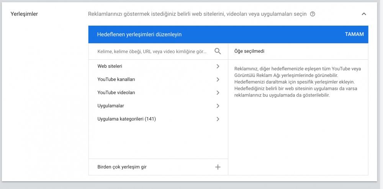Expand the Web siteleri chevron
383x189 pixels.
pyautogui.click(x=218, y=66)
